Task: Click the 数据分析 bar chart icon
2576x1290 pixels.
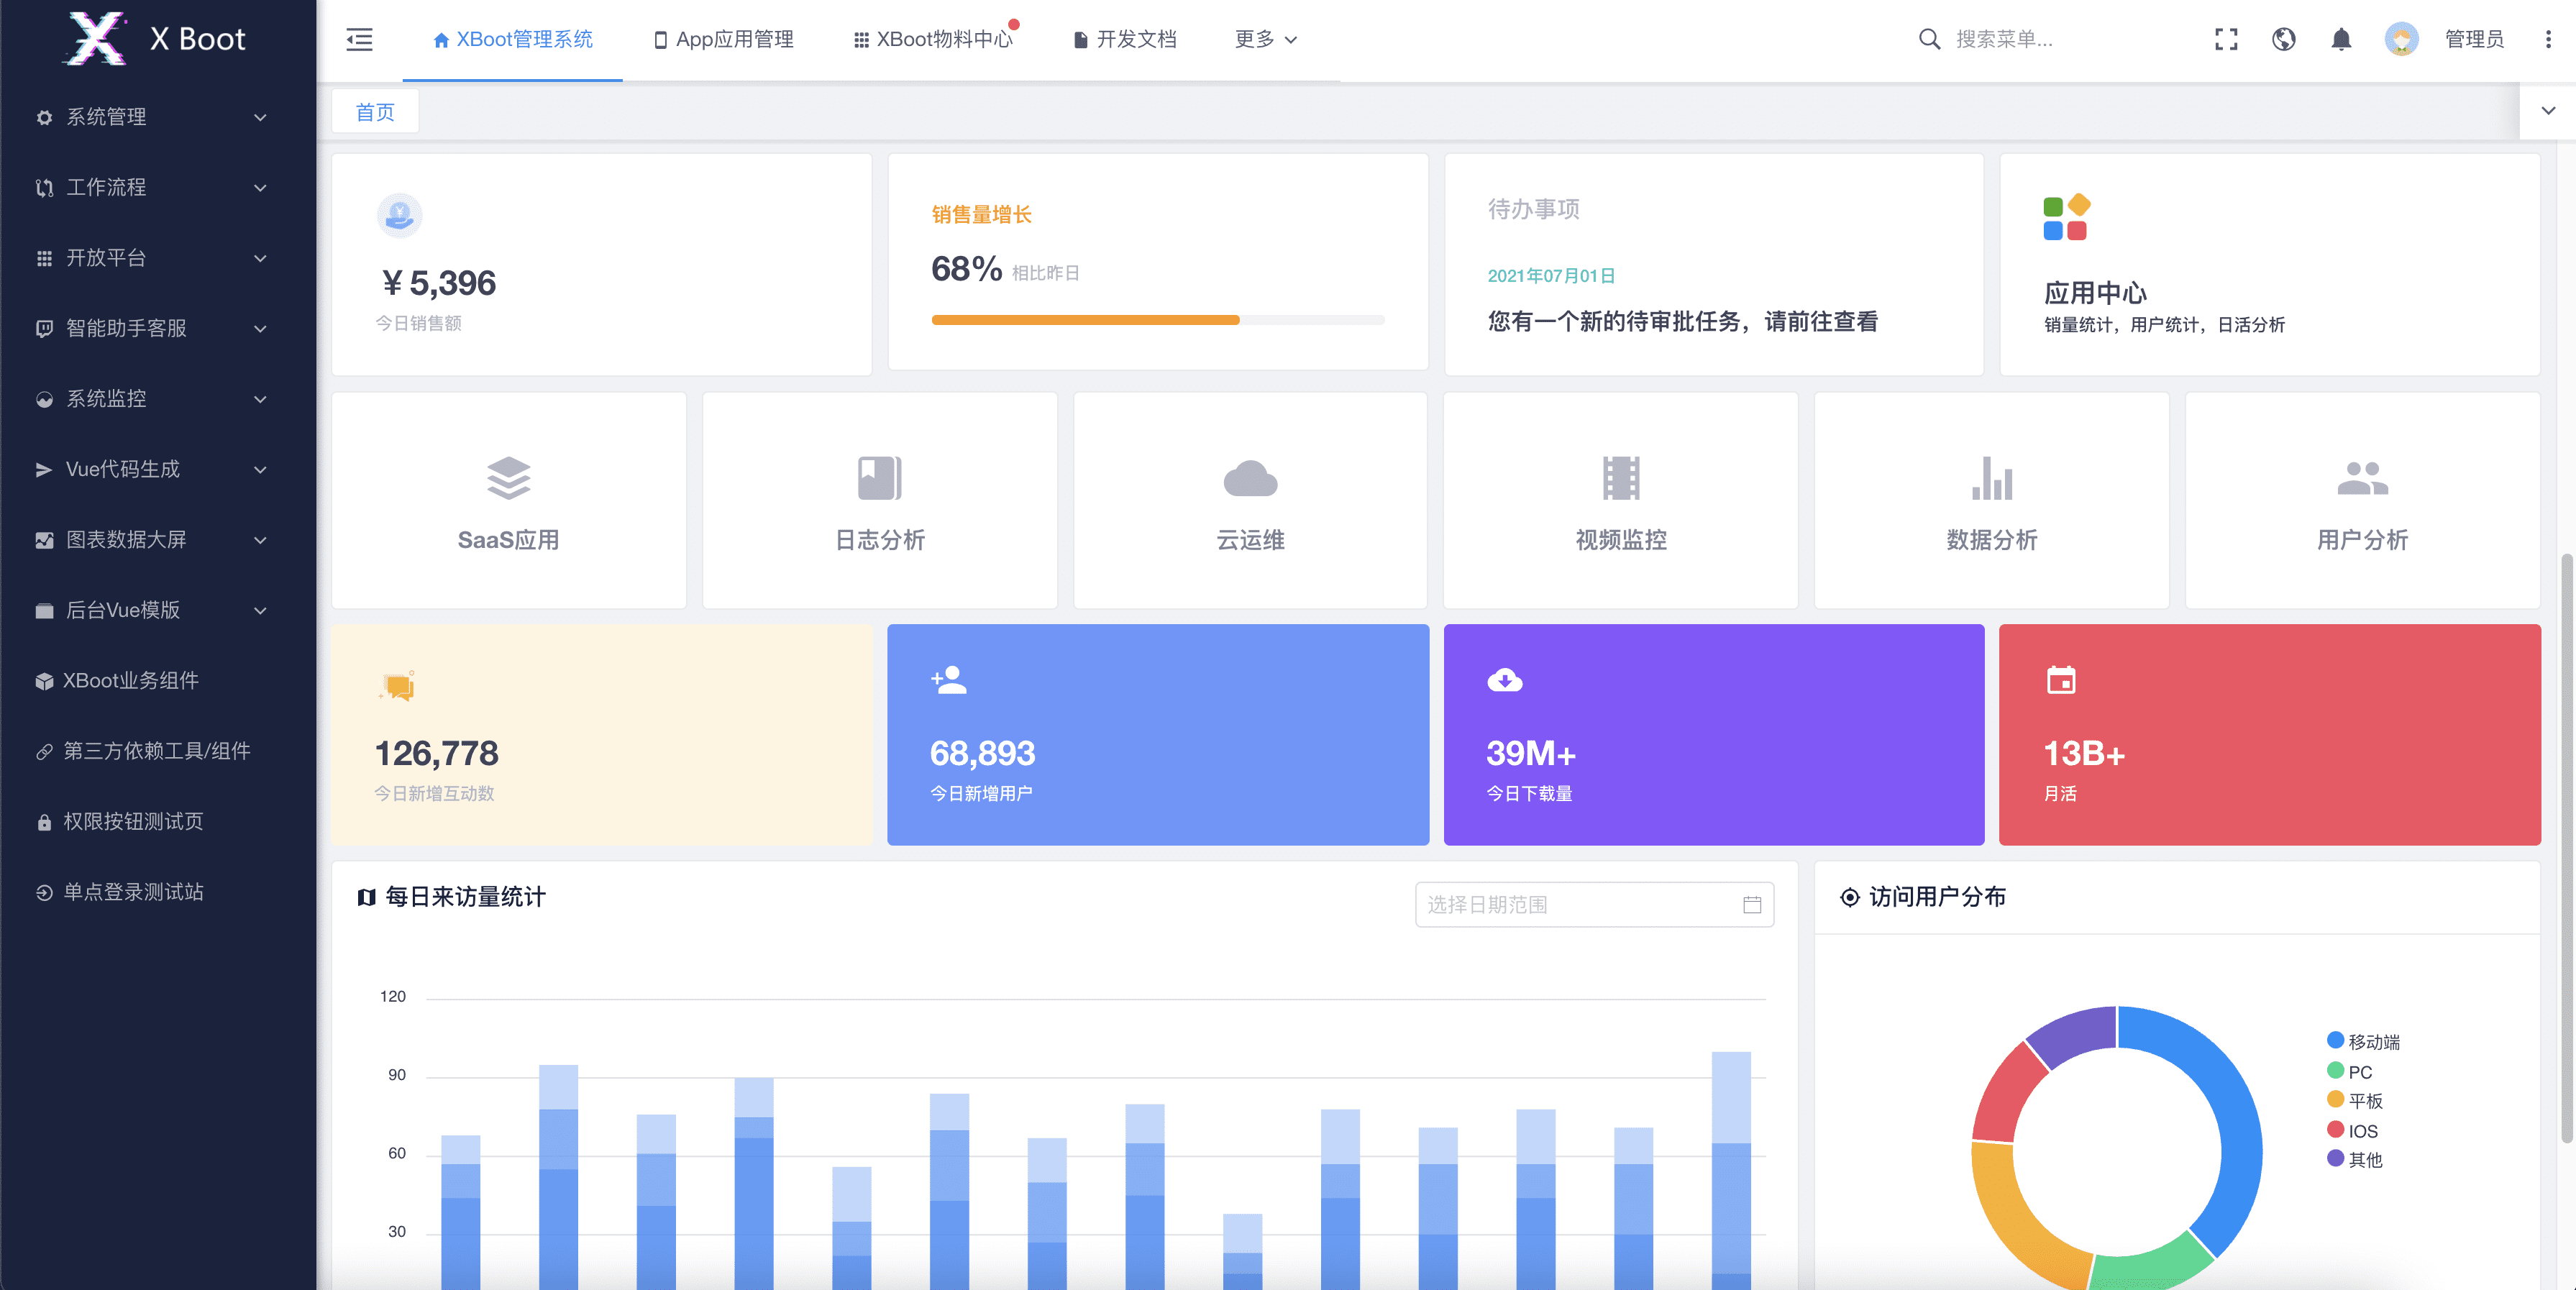Action: 1991,478
